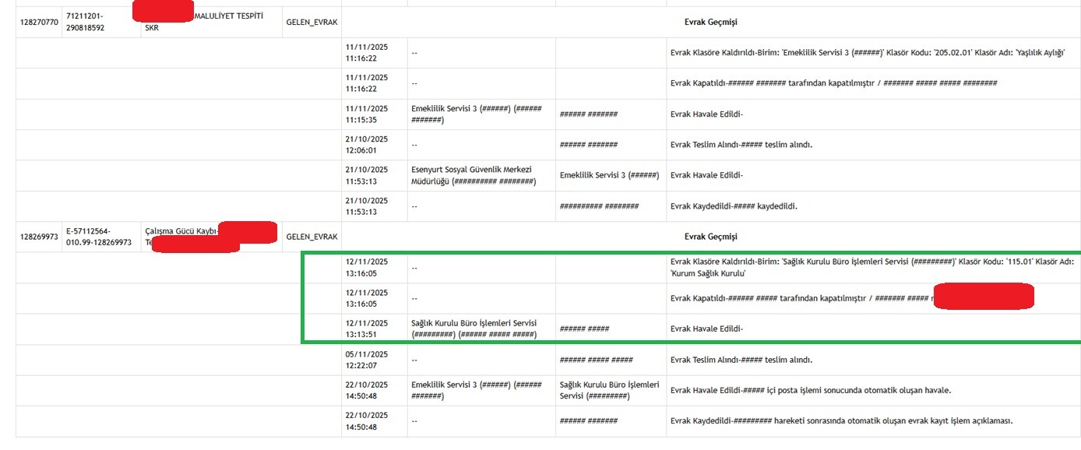Click GELEN_EVRAK in the 128270770 row

click(312, 22)
